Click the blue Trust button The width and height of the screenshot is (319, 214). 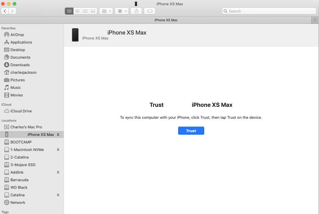click(x=191, y=131)
